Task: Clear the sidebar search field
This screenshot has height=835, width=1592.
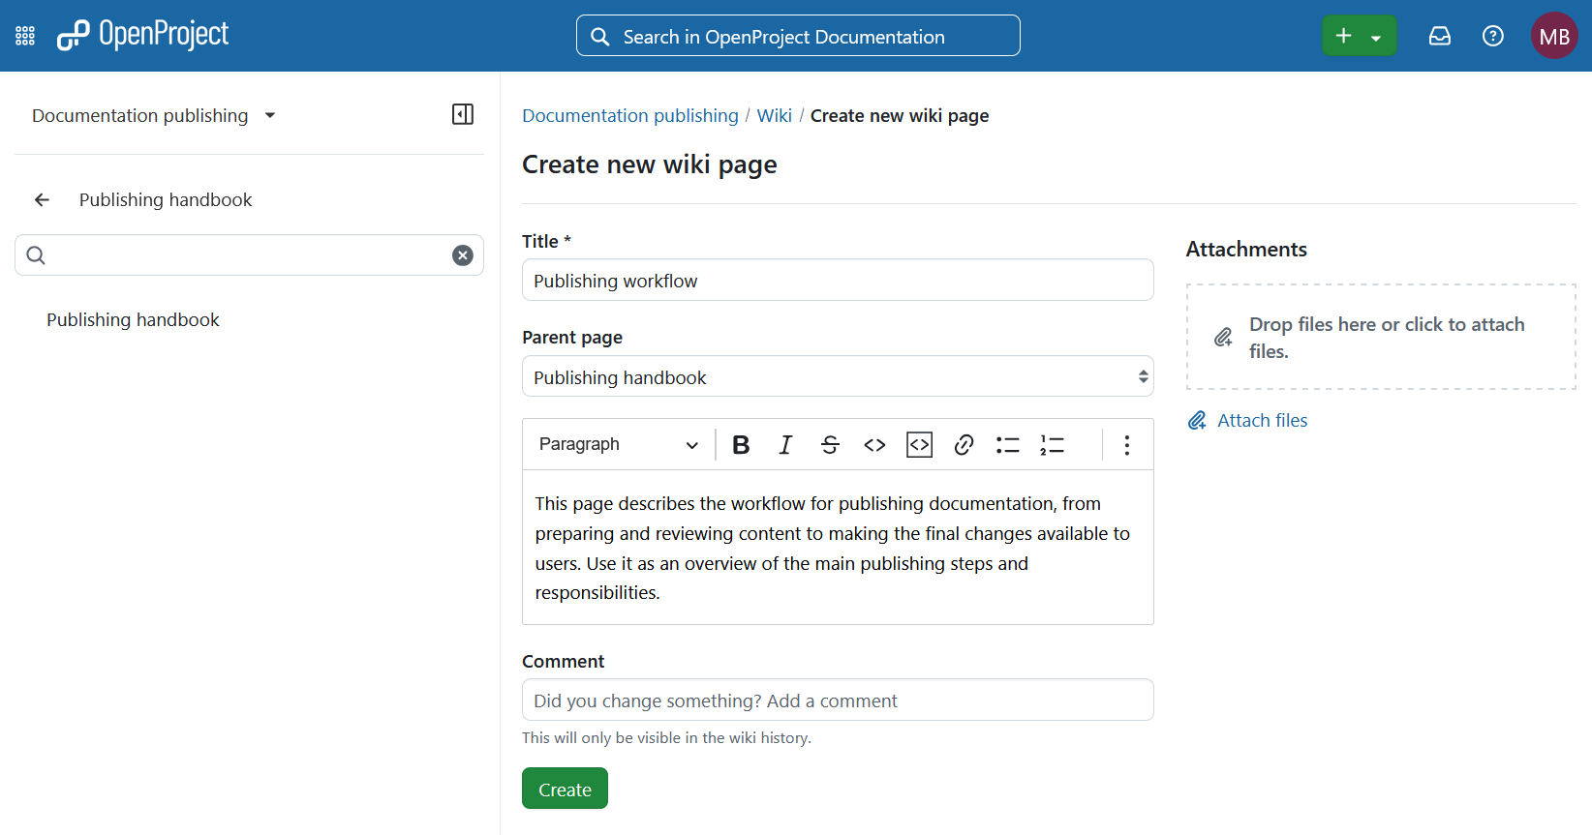Action: click(x=463, y=254)
